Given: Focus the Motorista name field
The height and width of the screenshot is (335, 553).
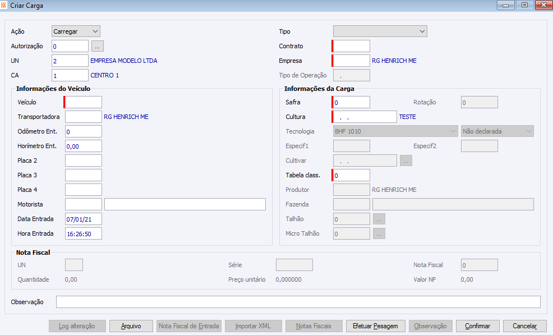Looking at the screenshot, I should click(x=185, y=204).
